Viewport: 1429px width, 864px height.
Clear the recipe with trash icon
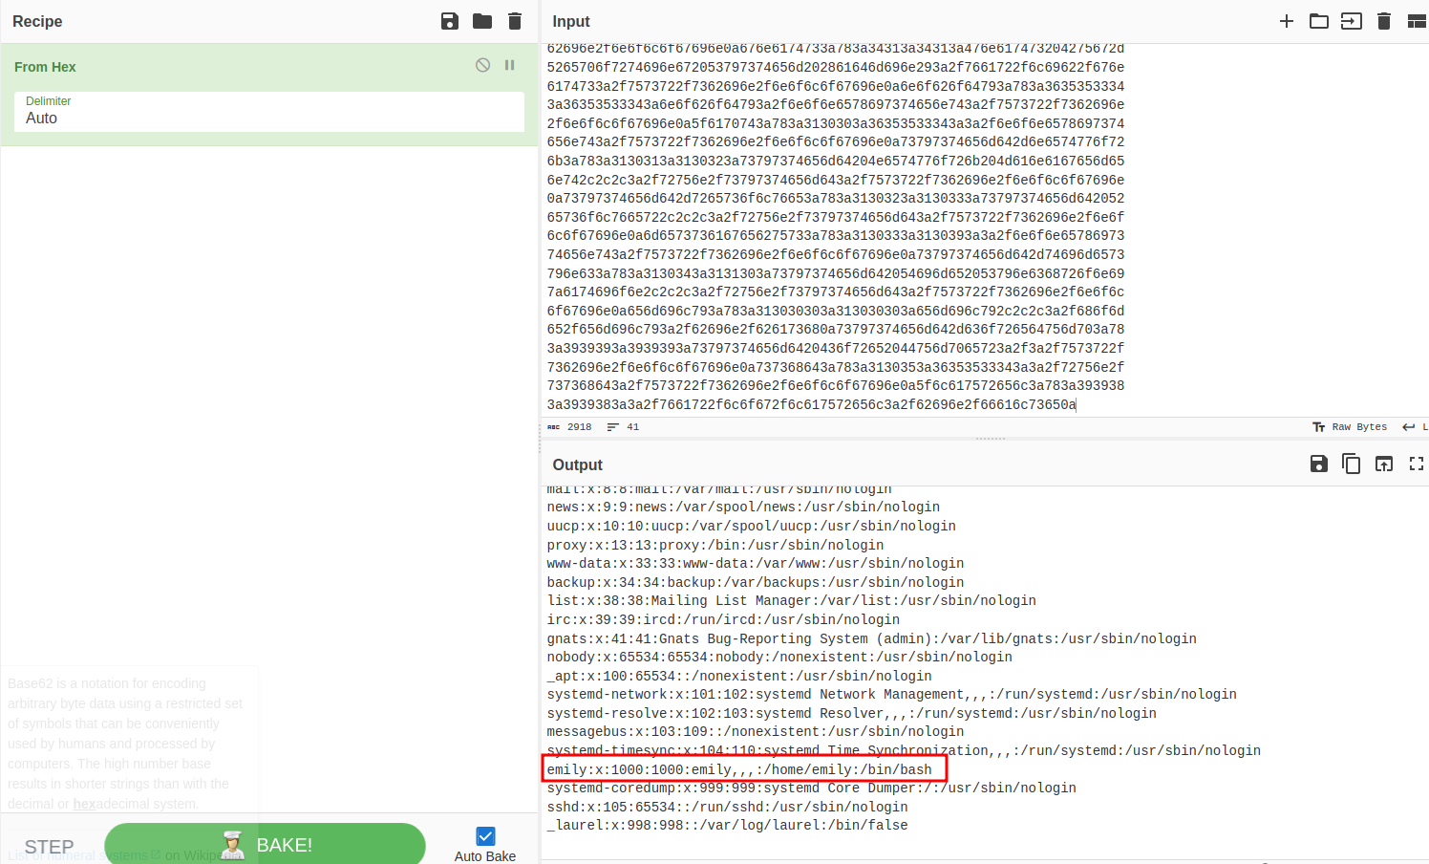point(515,21)
